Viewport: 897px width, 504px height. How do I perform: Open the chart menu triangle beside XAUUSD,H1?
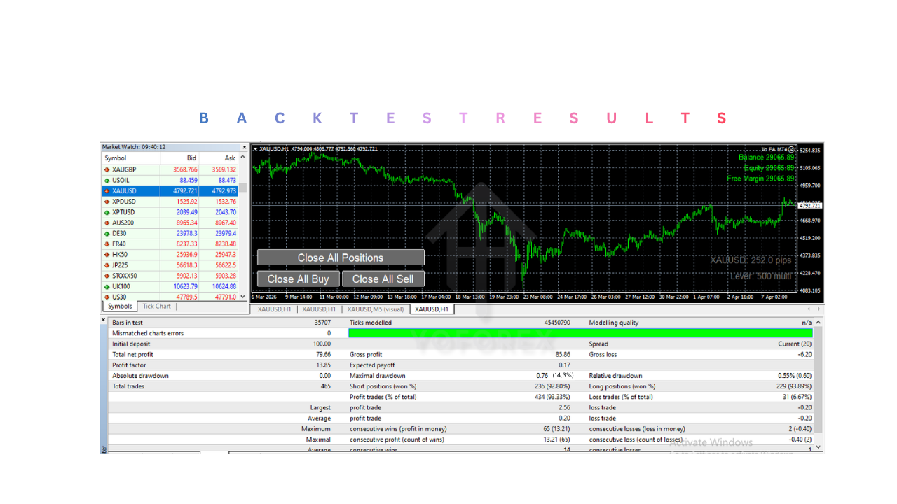coord(256,148)
